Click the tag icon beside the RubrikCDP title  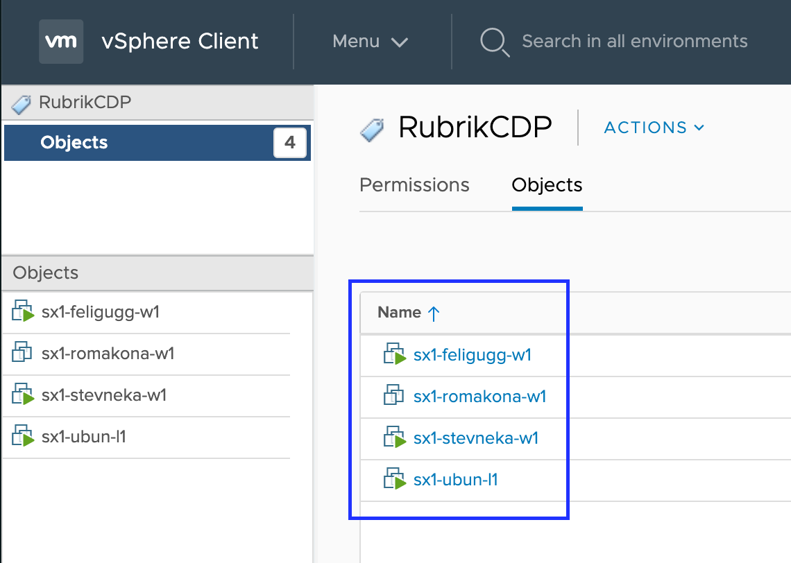click(x=373, y=130)
